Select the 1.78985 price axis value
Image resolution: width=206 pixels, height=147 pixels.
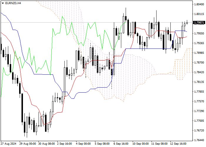click(x=199, y=53)
